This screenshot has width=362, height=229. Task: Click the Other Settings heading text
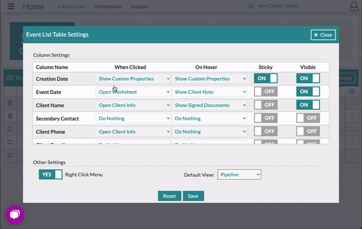pos(49,162)
